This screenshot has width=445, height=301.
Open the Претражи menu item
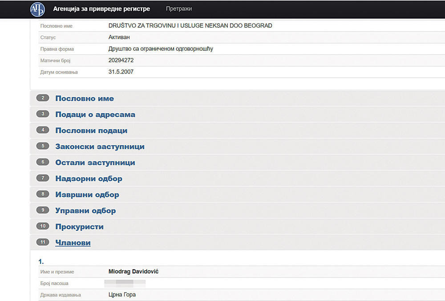pyautogui.click(x=179, y=9)
